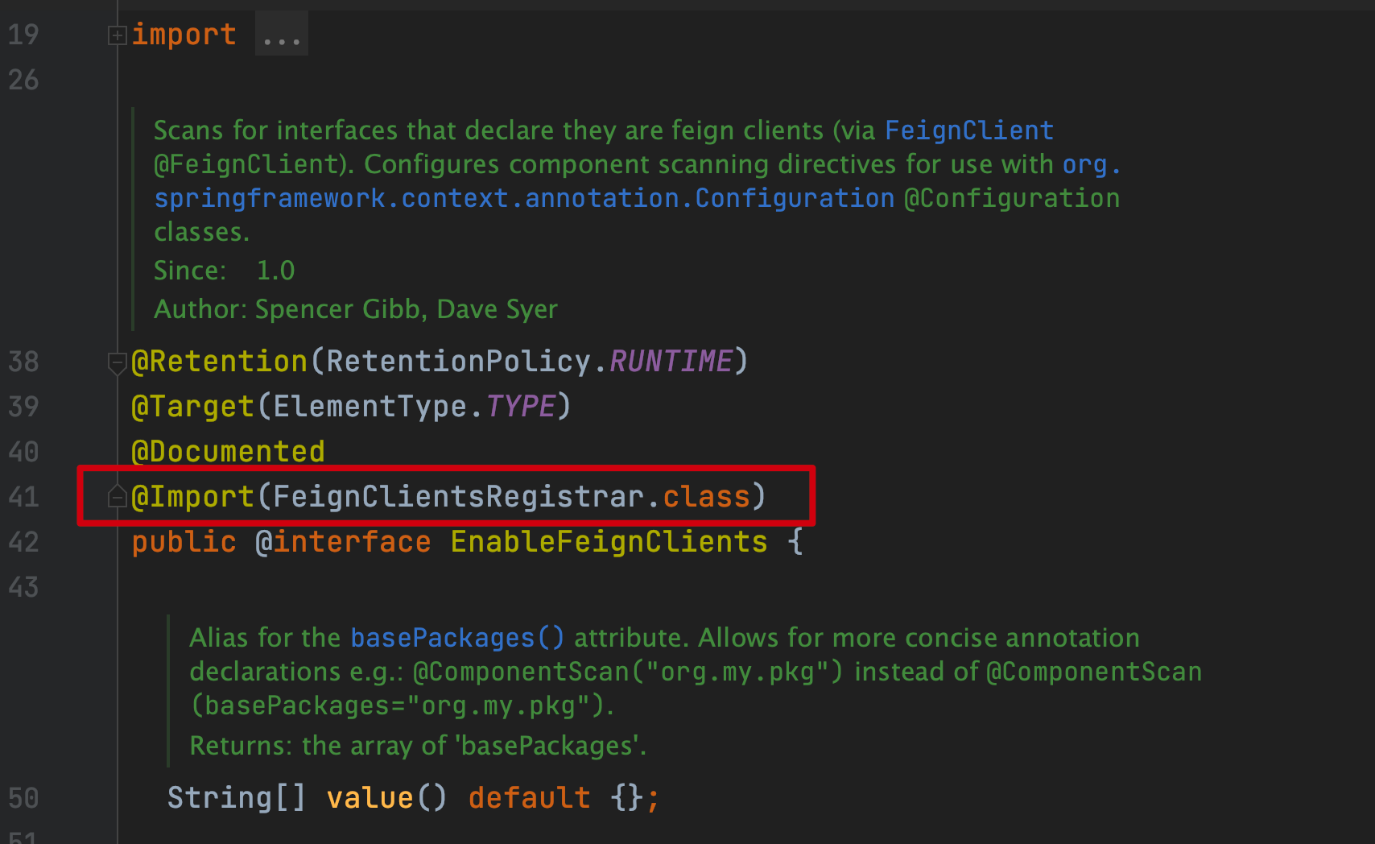This screenshot has width=1375, height=844.
Task: Place cursor on @Retention annotation
Action: [x=220, y=362]
